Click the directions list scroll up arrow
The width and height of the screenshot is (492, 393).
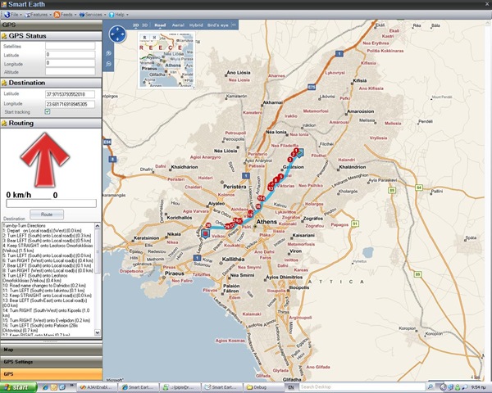click(x=98, y=226)
